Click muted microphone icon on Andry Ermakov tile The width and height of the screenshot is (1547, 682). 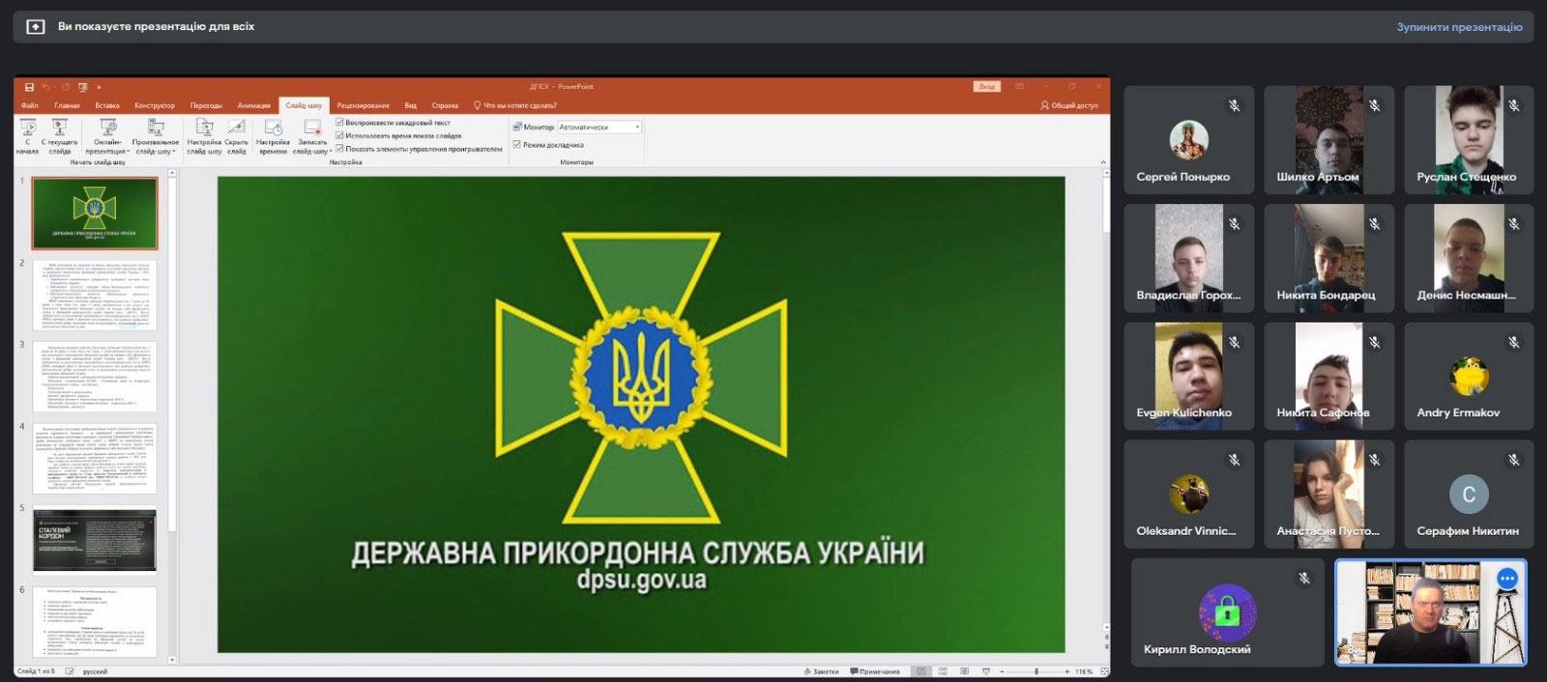(x=1514, y=342)
